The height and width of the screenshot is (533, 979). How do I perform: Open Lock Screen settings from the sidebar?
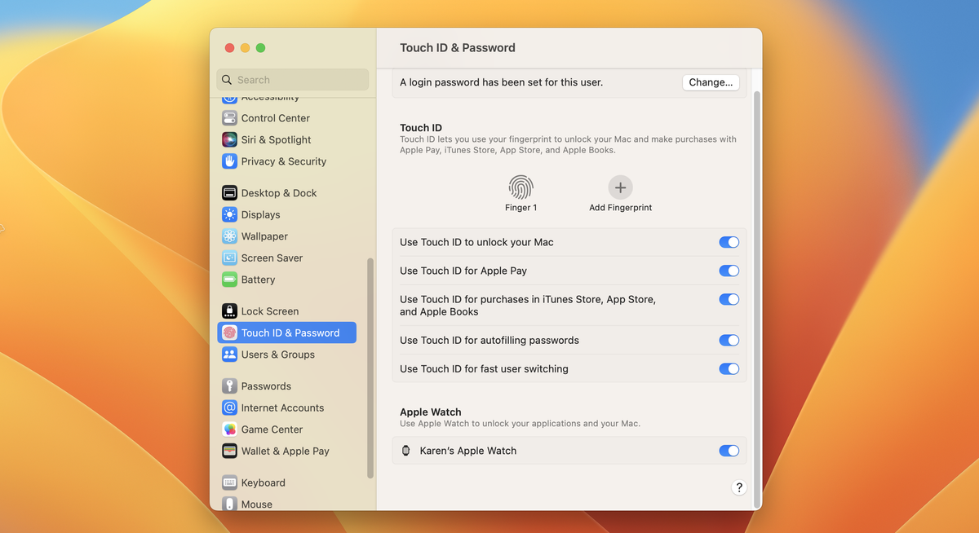229,311
